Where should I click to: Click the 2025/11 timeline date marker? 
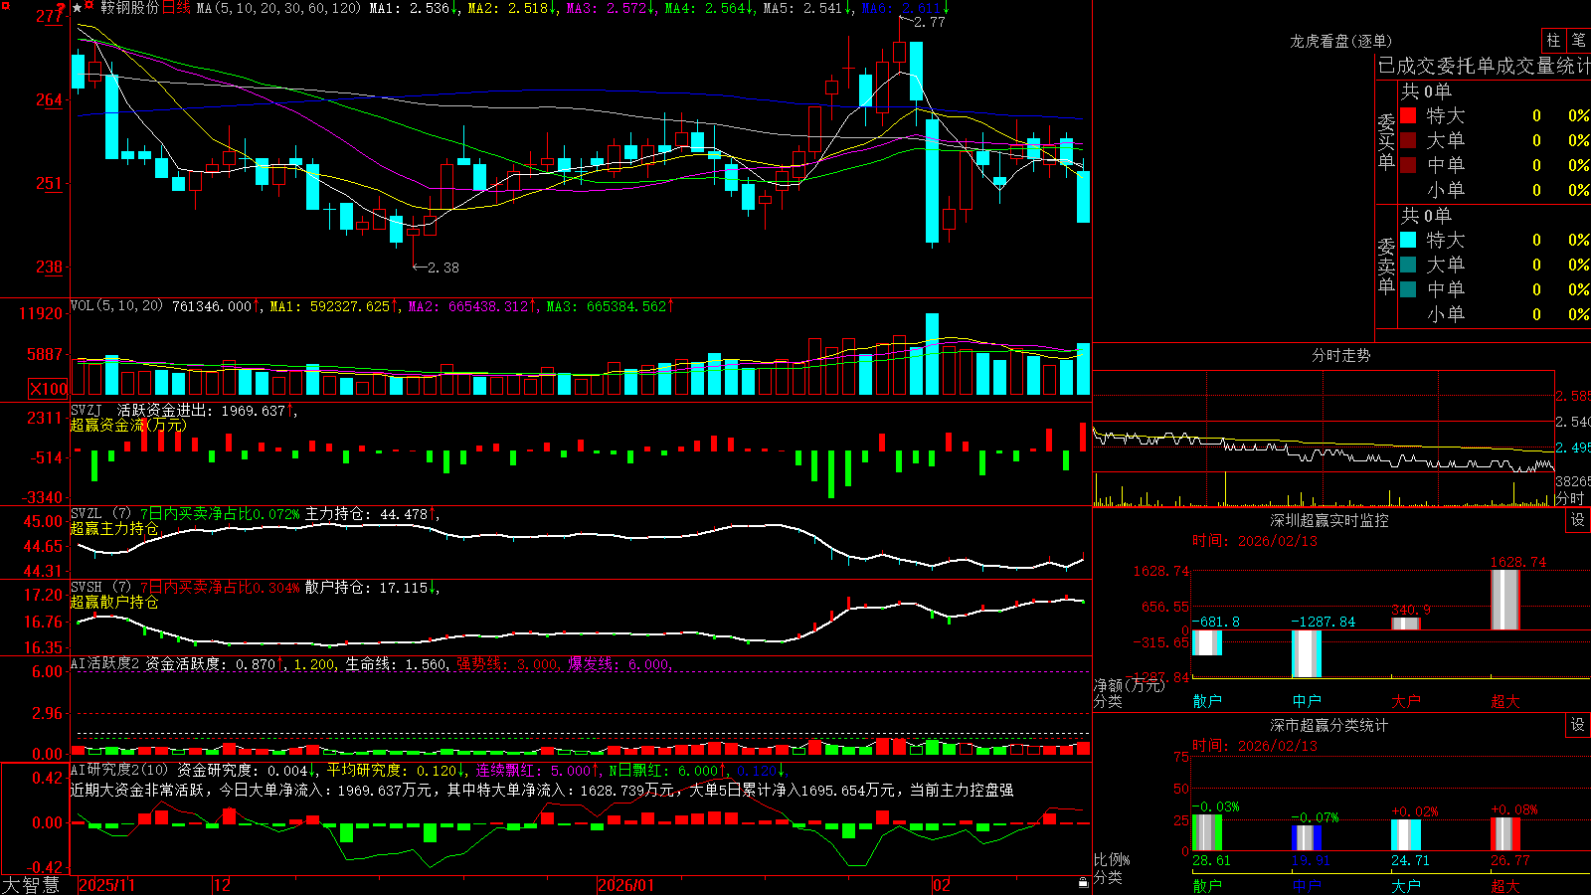[106, 885]
